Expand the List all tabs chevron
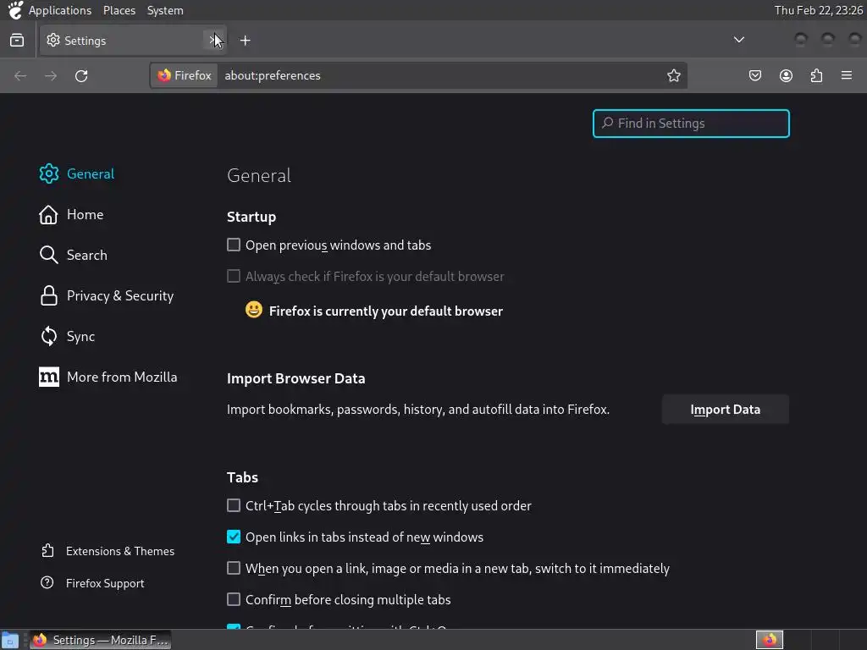This screenshot has height=650, width=867. click(739, 40)
